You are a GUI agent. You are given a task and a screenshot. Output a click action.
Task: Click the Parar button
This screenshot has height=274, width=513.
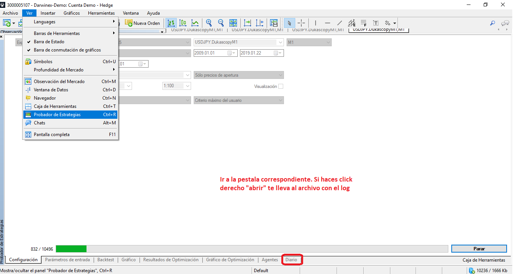tap(479, 249)
